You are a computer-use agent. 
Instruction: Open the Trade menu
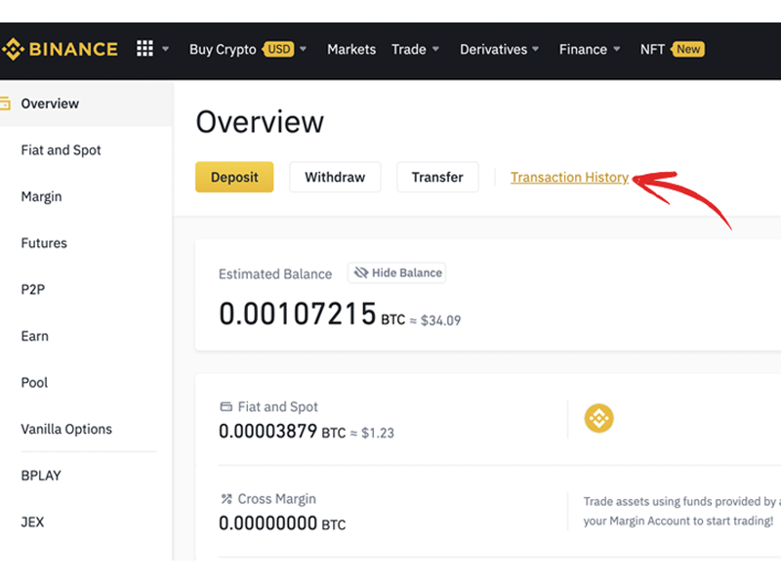pos(408,50)
